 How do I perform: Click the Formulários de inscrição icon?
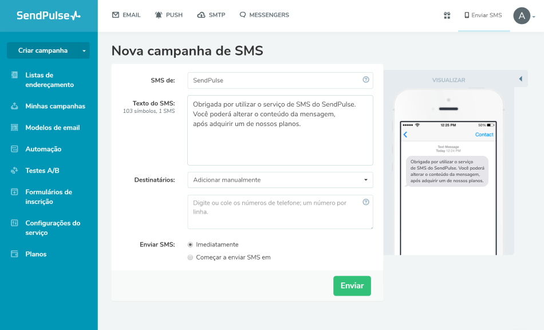coord(14,192)
